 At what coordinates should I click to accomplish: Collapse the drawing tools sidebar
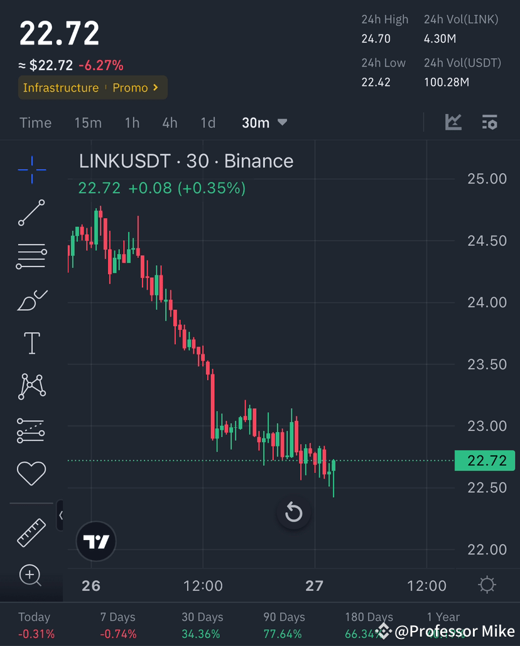tap(60, 515)
